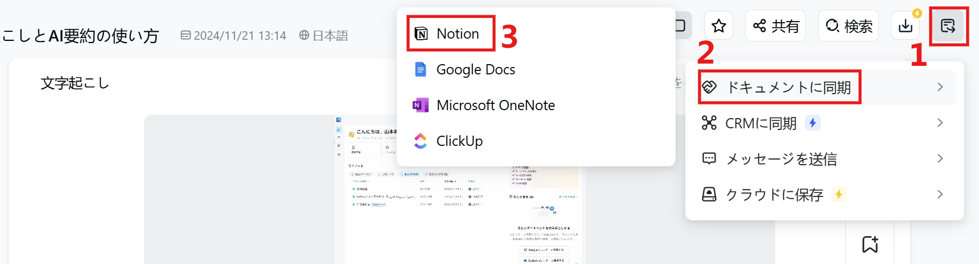
Task: Click the cloud save drive icon
Action: (x=709, y=194)
